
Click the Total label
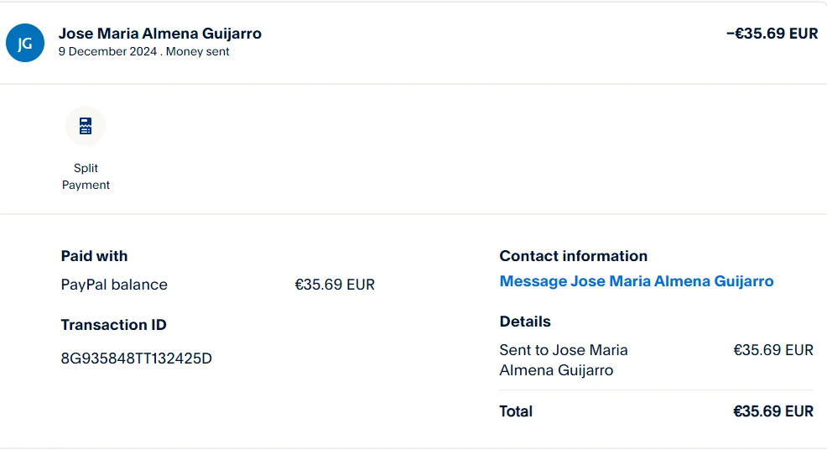[516, 411]
